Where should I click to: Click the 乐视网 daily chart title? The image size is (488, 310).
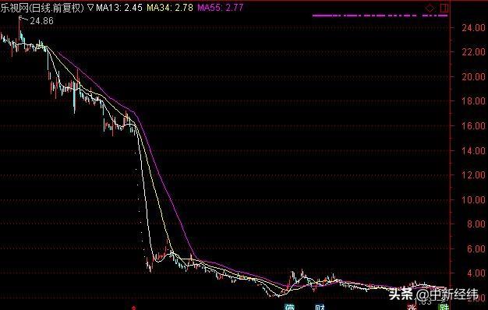pyautogui.click(x=42, y=8)
